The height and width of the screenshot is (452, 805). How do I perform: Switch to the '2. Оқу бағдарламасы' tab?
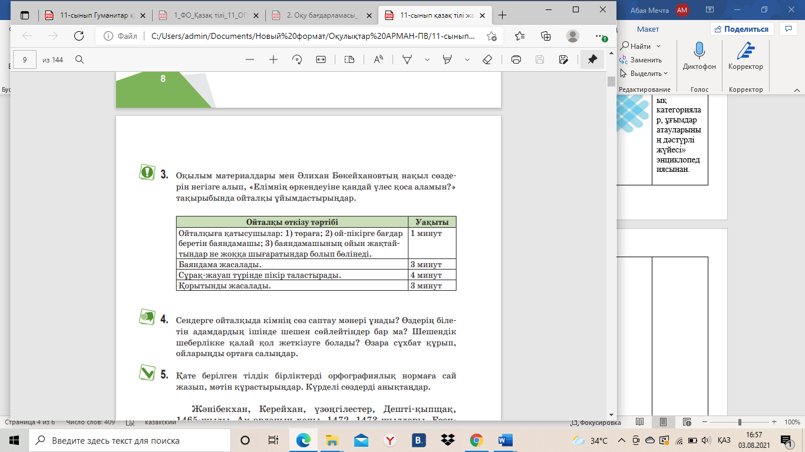[319, 15]
